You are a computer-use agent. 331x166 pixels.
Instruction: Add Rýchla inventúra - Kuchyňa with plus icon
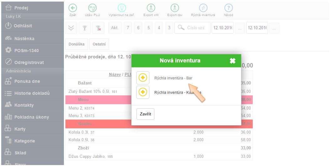(143, 92)
